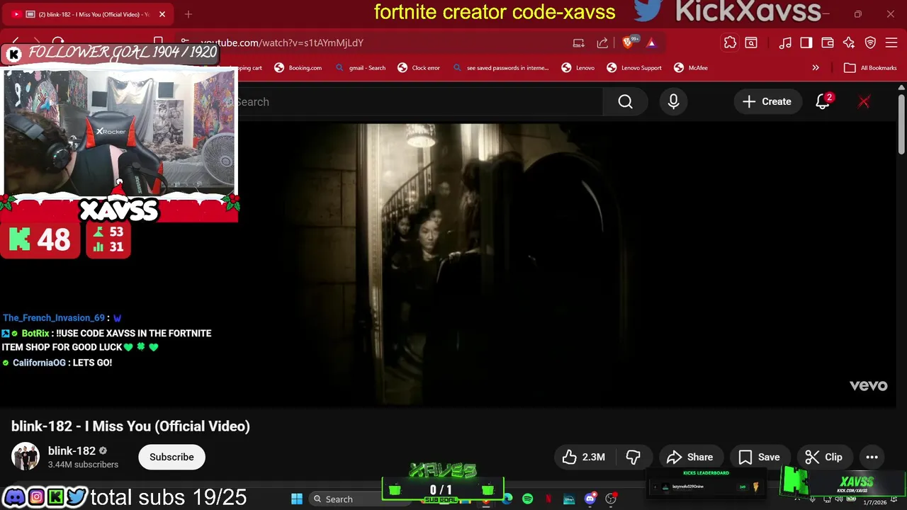Open Brave Rewards triangle icon
Image resolution: width=907 pixels, height=510 pixels.
[x=651, y=42]
